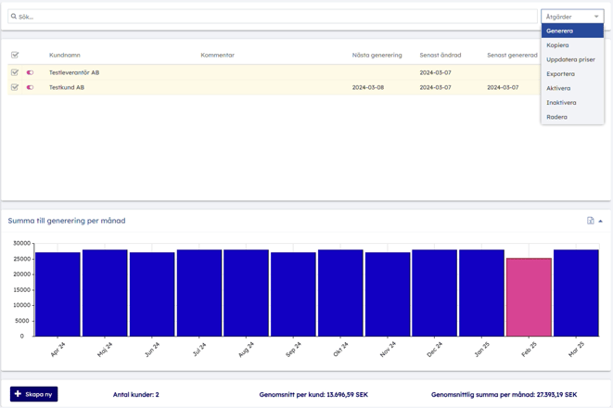Click the plus icon on Skapa ny

pos(18,394)
